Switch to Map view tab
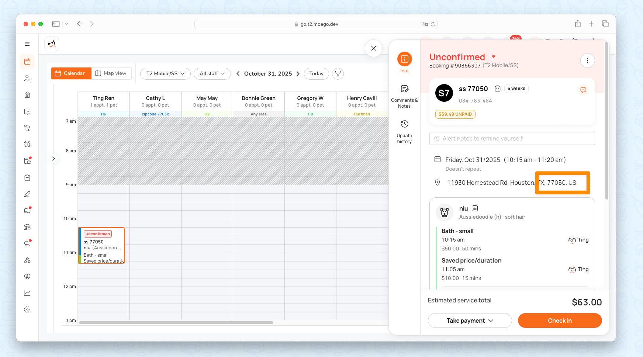The width and height of the screenshot is (643, 357). [111, 73]
